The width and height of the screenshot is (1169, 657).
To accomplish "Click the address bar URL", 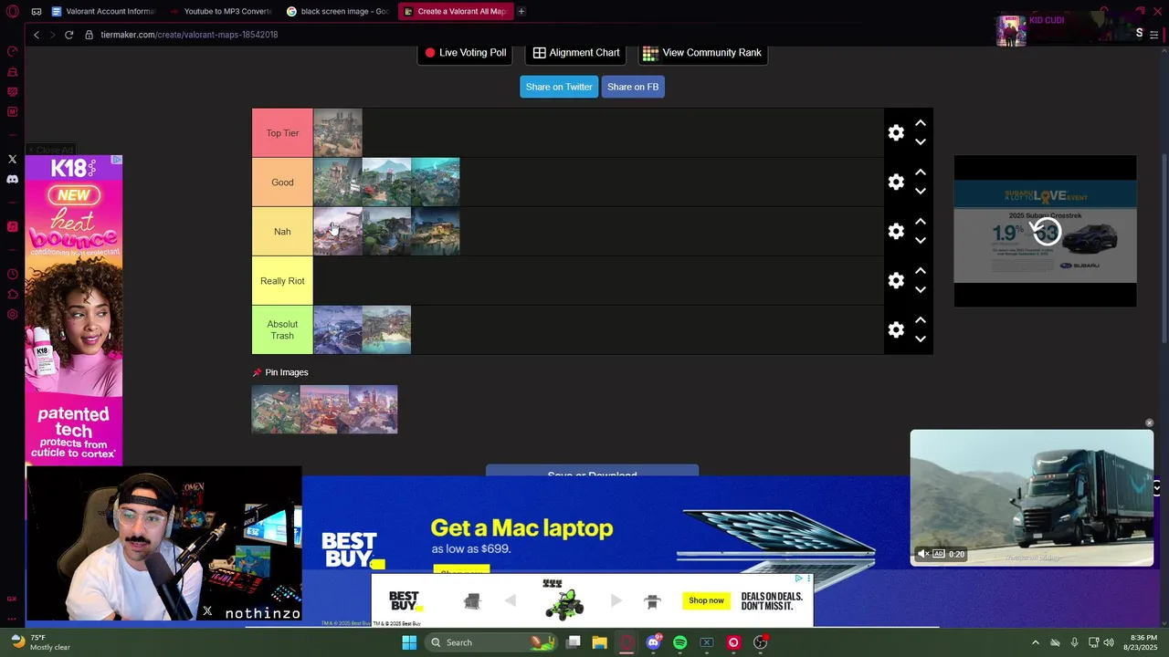I will pyautogui.click(x=189, y=35).
